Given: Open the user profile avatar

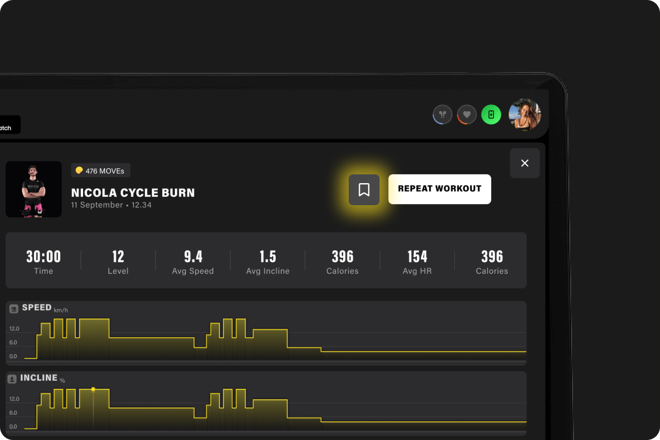Looking at the screenshot, I should [525, 115].
